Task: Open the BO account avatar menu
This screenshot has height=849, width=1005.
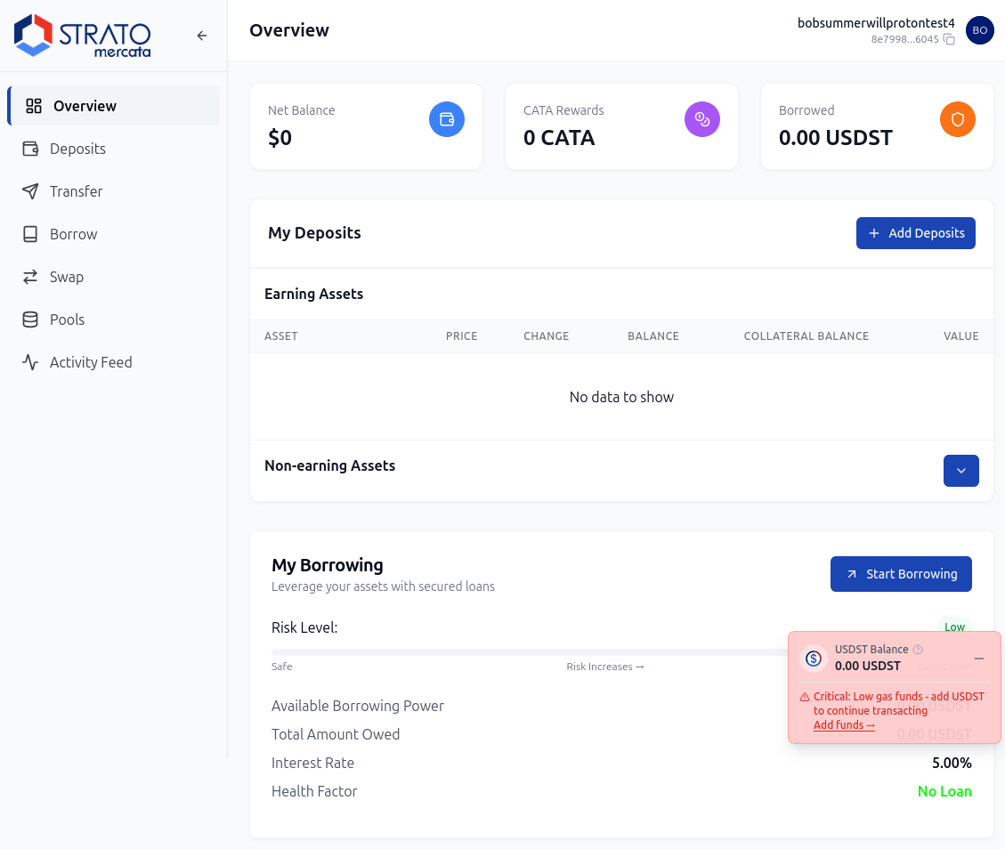Action: [x=979, y=29]
